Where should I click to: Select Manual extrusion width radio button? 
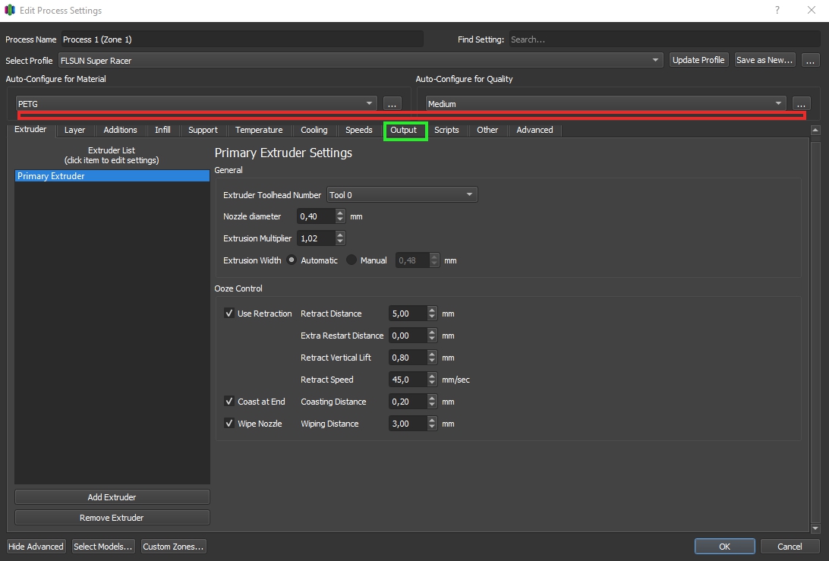pos(351,260)
